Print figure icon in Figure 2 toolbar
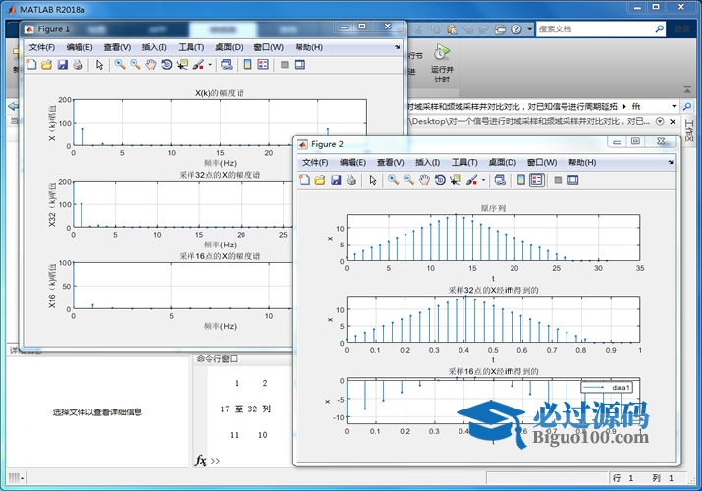The height and width of the screenshot is (491, 702). [351, 180]
